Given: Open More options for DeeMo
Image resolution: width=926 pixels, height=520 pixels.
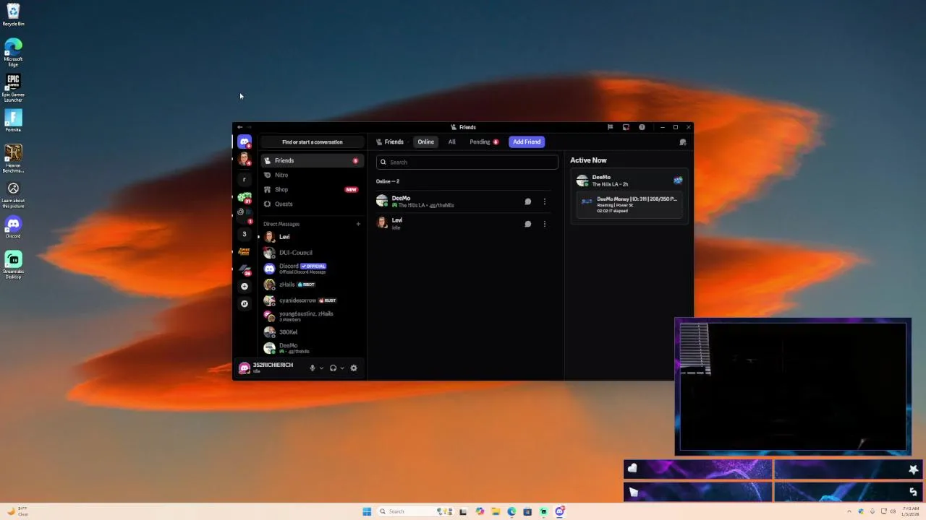Looking at the screenshot, I should click(x=545, y=201).
